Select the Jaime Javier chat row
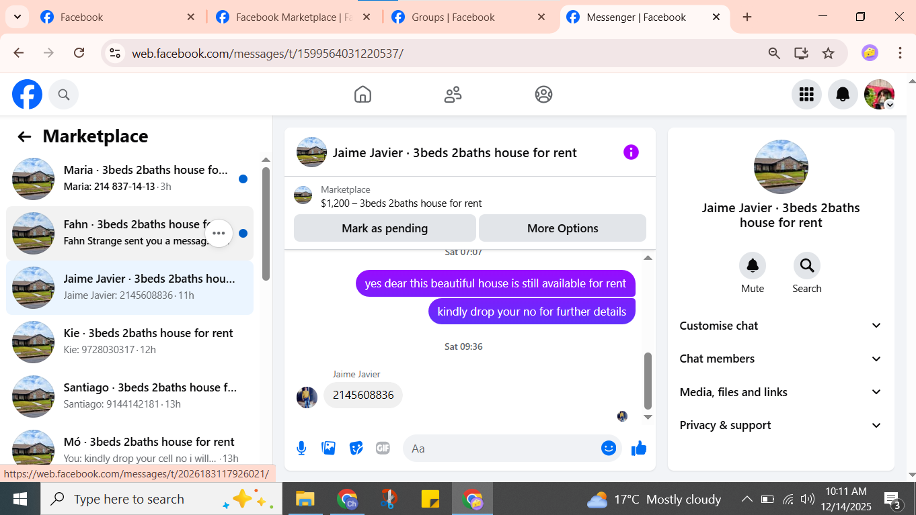Screen dimensions: 916x515 130,287
